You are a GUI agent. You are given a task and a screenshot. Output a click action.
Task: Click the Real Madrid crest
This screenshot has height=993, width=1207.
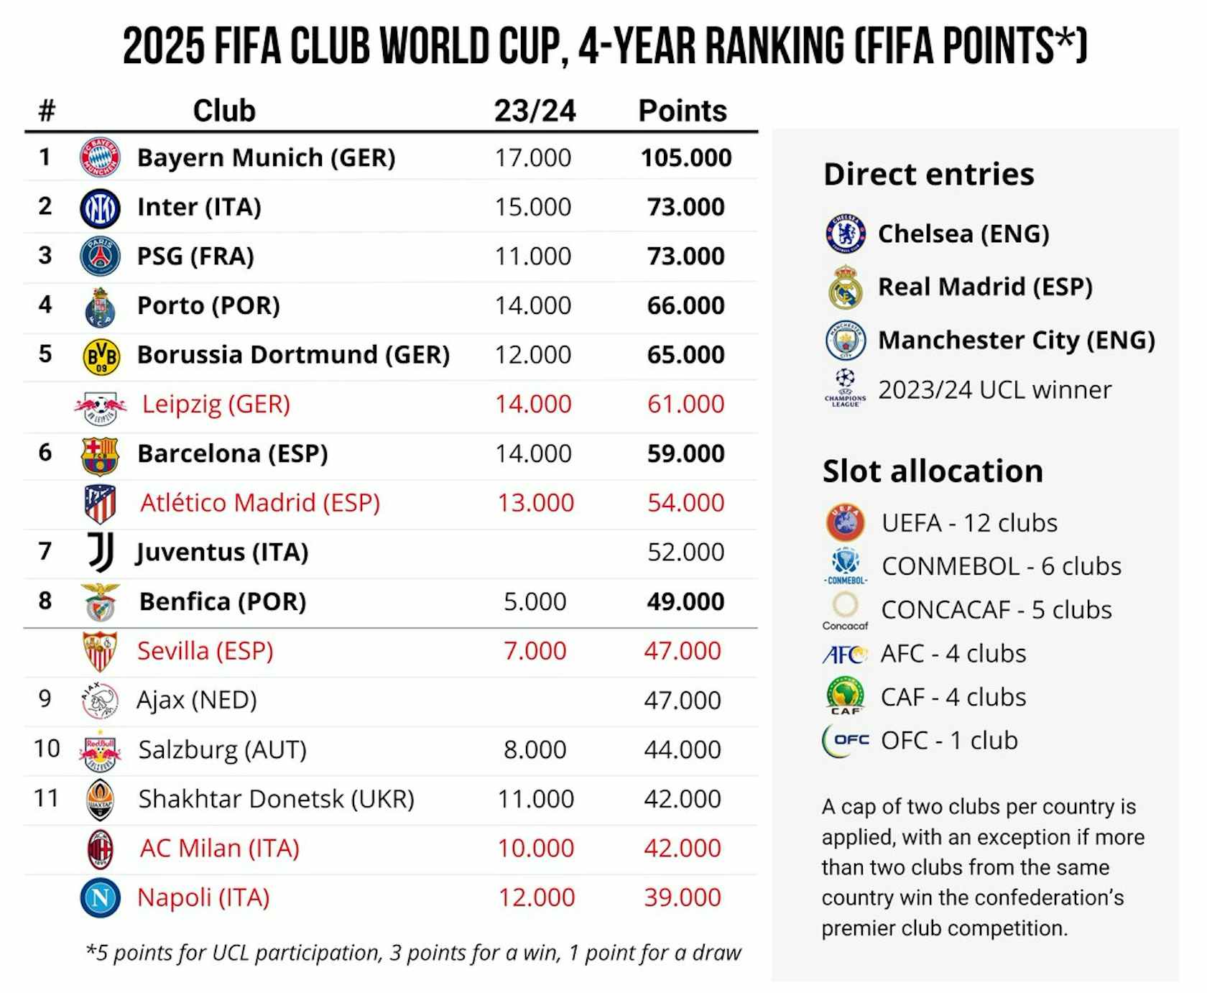tap(846, 287)
